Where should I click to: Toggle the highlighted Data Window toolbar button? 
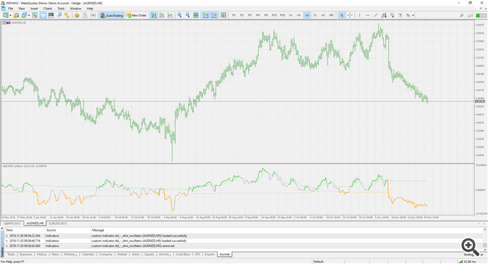point(43,15)
